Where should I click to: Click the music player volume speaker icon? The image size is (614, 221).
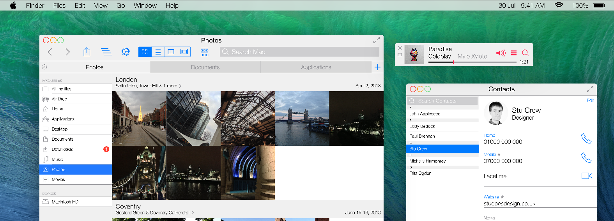(501, 53)
